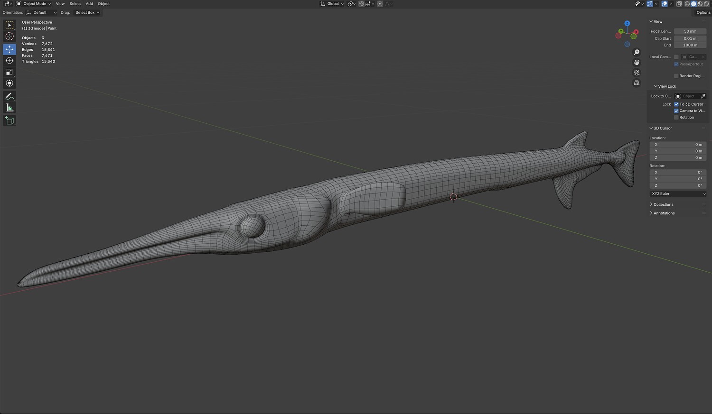
Task: Open the XYZ Euler rotation mode dropdown
Action: tap(678, 194)
